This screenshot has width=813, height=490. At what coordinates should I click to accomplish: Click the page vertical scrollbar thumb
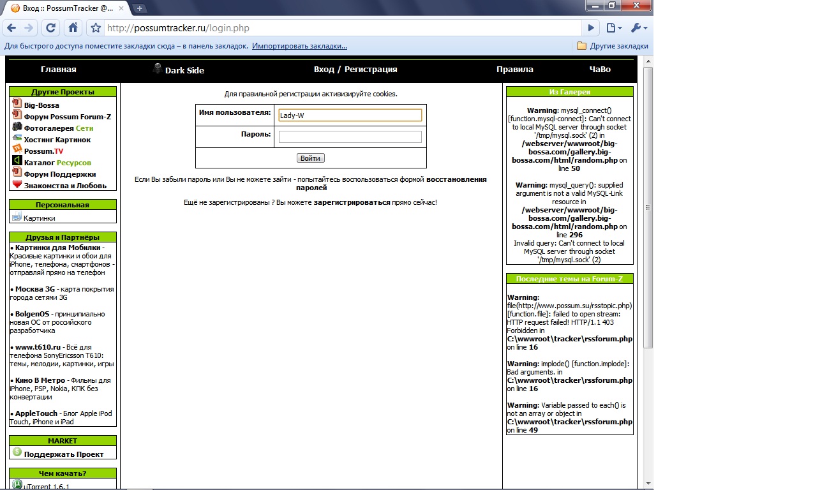pyautogui.click(x=648, y=207)
